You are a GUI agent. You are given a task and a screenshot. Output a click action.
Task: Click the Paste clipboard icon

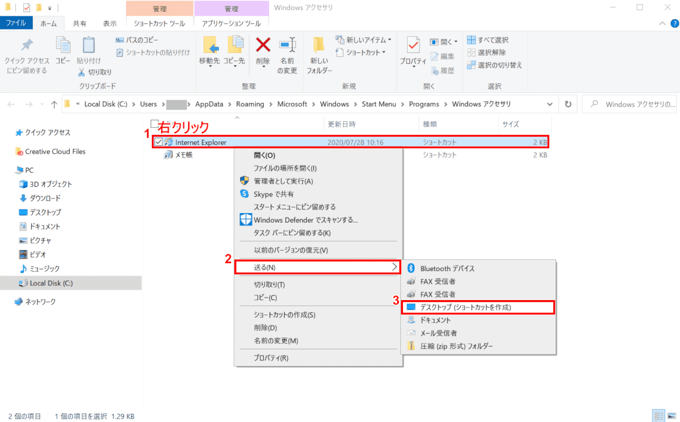click(89, 45)
